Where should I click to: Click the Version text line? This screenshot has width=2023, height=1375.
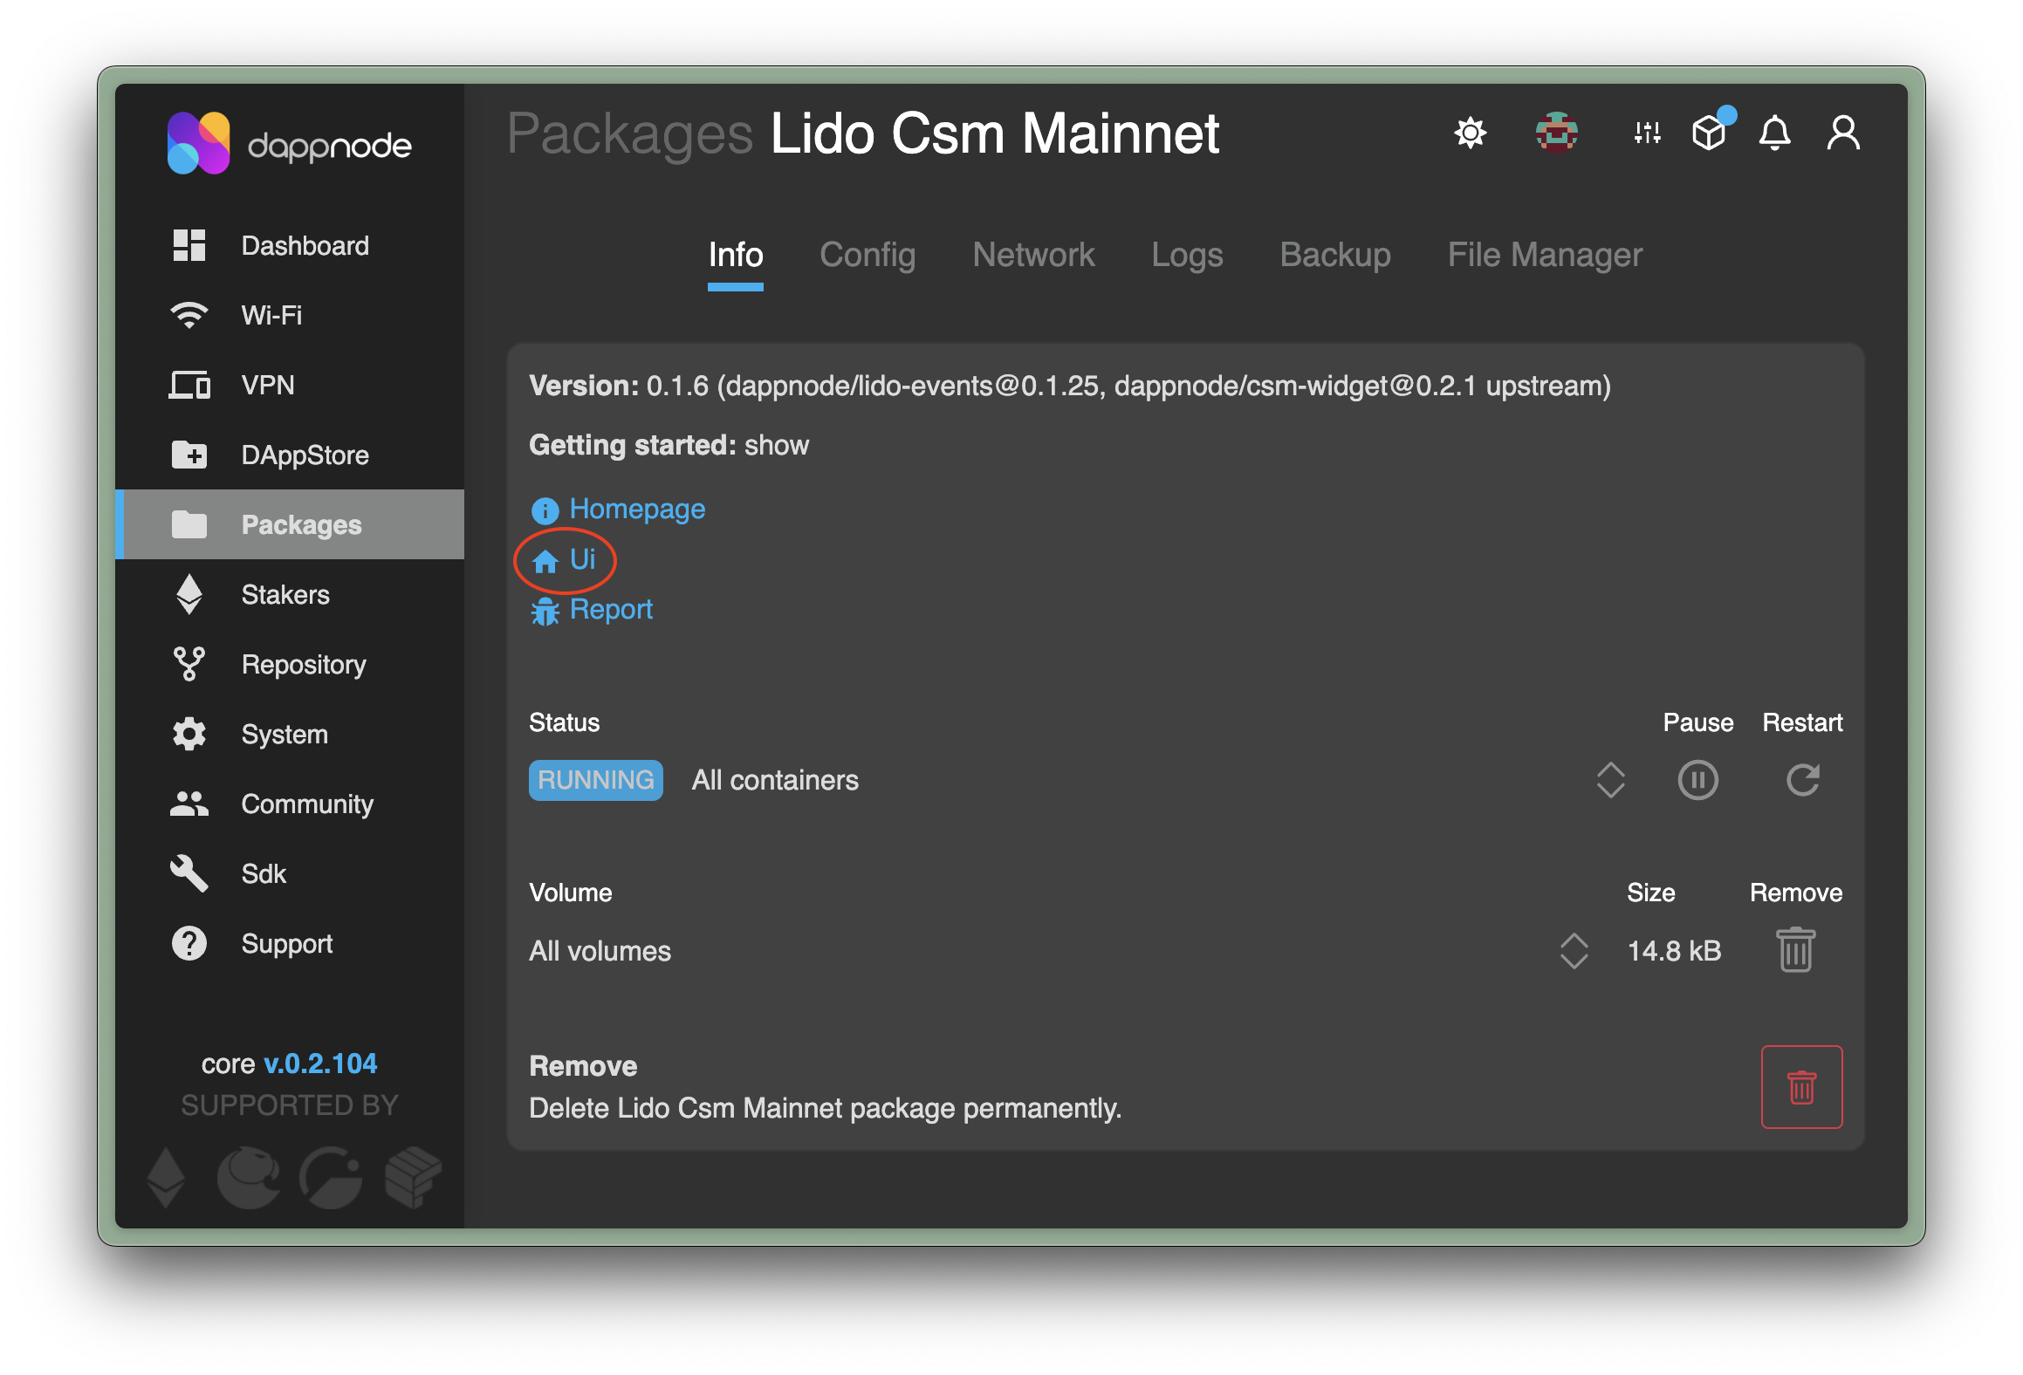1070,386
